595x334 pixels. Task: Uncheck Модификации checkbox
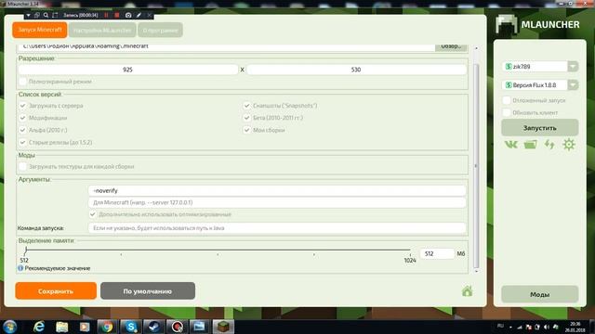pos(22,118)
